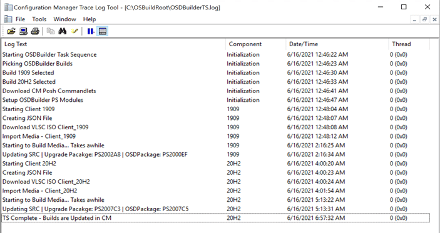Click the app icon in title bar
The width and height of the screenshot is (440, 233).
tap(8, 7)
